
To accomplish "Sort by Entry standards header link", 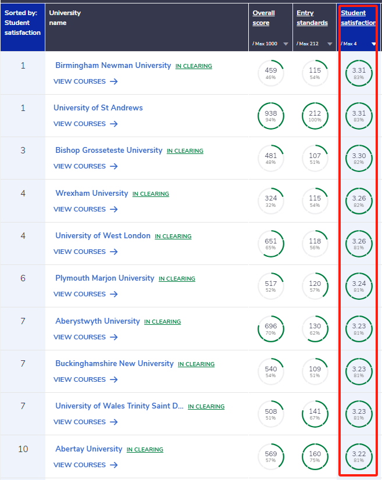I will pyautogui.click(x=312, y=18).
